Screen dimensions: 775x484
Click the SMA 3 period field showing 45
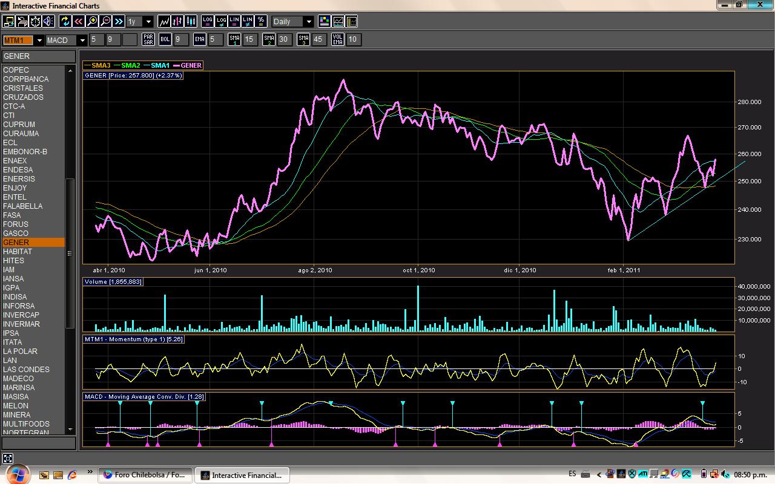point(319,40)
